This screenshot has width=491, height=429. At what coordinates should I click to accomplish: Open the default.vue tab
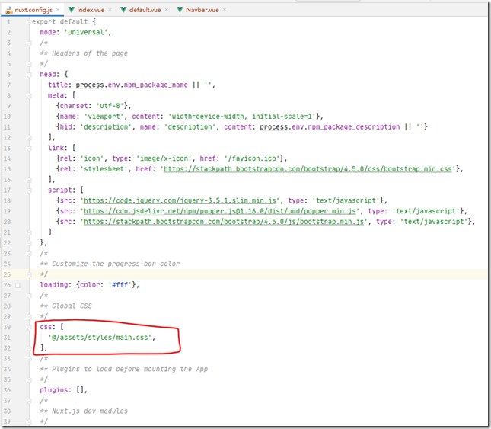[145, 10]
